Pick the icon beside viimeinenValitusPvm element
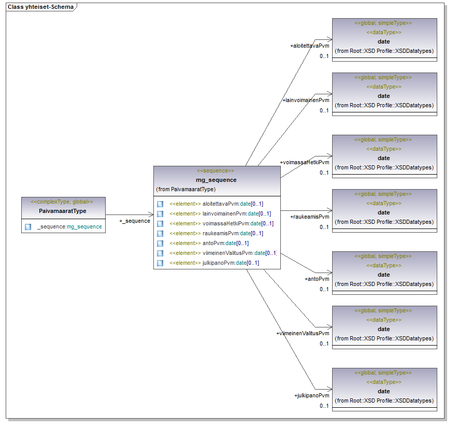 (x=160, y=253)
